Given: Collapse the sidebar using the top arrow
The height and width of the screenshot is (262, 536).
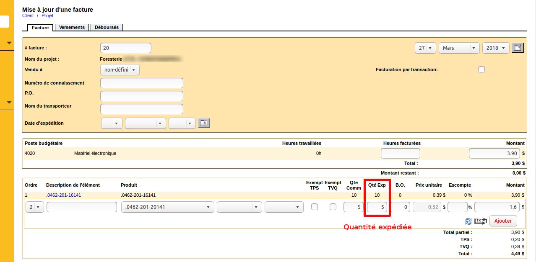Looking at the screenshot, I should [x=8, y=43].
